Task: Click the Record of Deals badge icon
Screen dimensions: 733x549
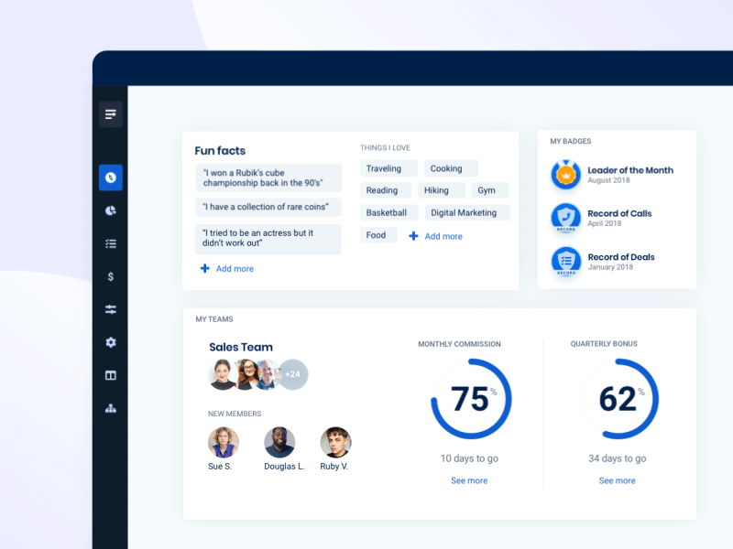Action: pos(565,262)
